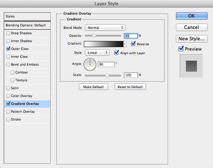The width and height of the screenshot is (213, 168).
Task: Click the Opacity value field
Action: pyautogui.click(x=131, y=36)
